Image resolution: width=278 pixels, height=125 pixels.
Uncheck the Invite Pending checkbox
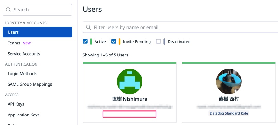[x=114, y=42]
